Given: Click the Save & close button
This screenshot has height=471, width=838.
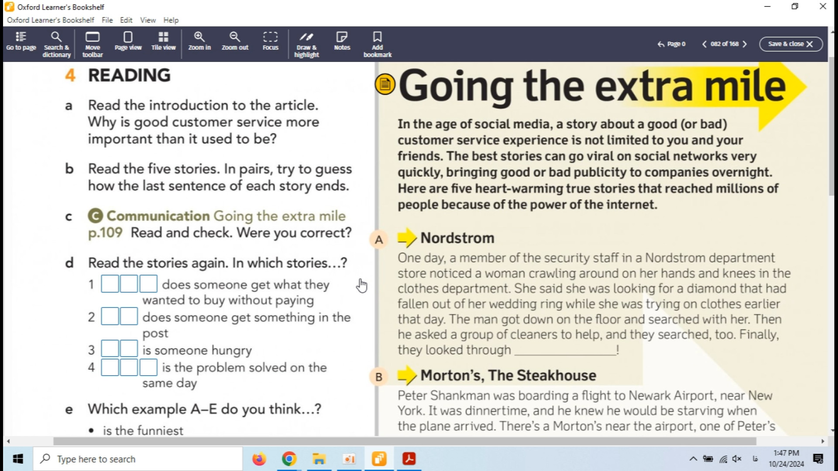Looking at the screenshot, I should (x=790, y=44).
